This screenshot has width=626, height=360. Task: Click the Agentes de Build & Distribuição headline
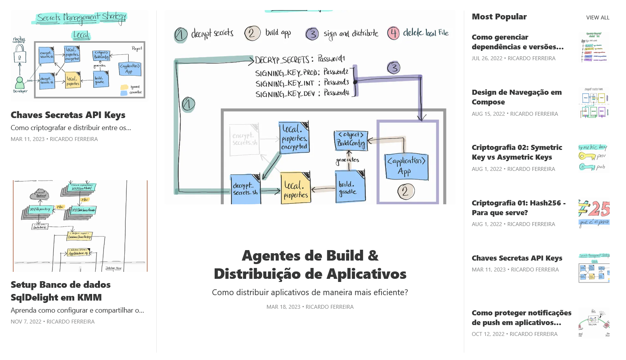coord(310,265)
